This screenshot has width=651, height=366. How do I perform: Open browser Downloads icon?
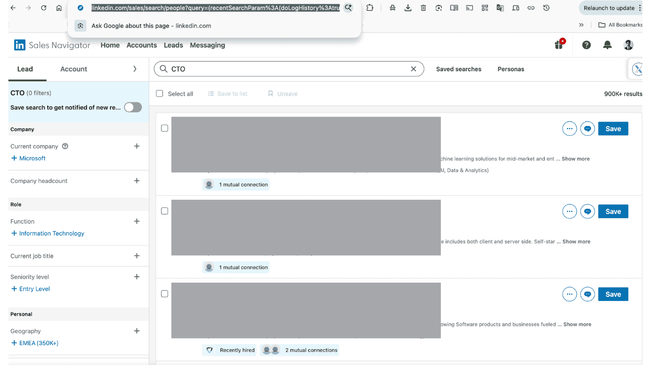click(408, 8)
